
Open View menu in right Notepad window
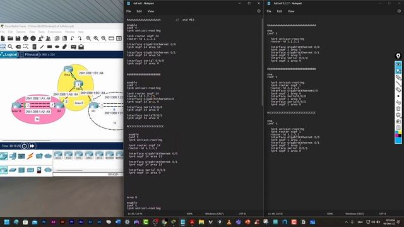point(291,11)
